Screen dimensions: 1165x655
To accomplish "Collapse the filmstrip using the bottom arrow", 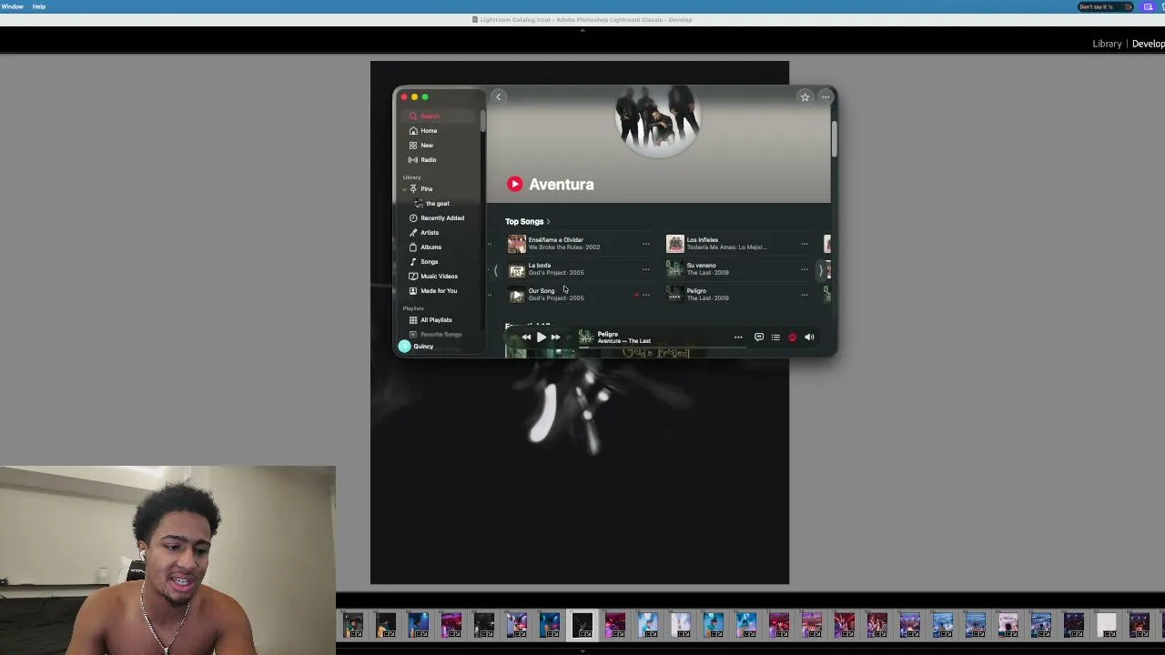I will (x=582, y=650).
